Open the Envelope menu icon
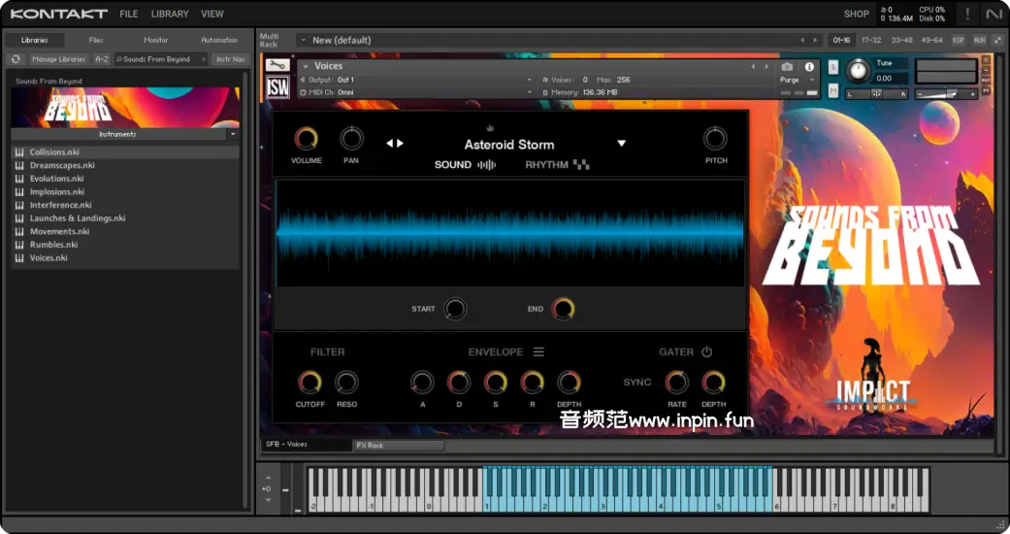1010x534 pixels. tap(538, 352)
